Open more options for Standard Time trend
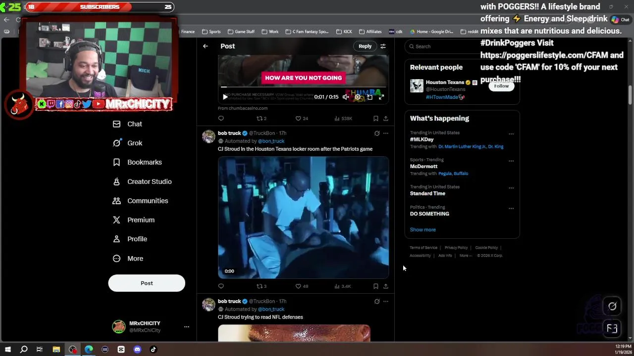634x356 pixels. 511,188
